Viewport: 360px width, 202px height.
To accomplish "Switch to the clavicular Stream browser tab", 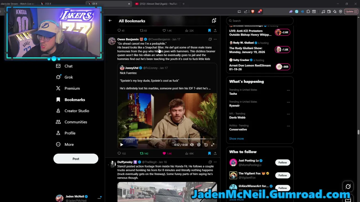I will [x=17, y=4].
